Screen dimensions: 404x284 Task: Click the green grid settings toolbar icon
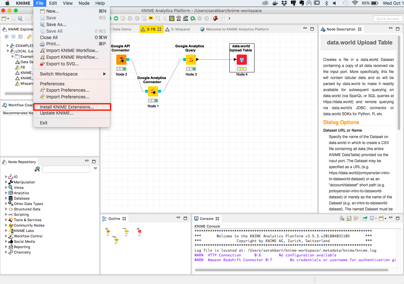[172, 18]
